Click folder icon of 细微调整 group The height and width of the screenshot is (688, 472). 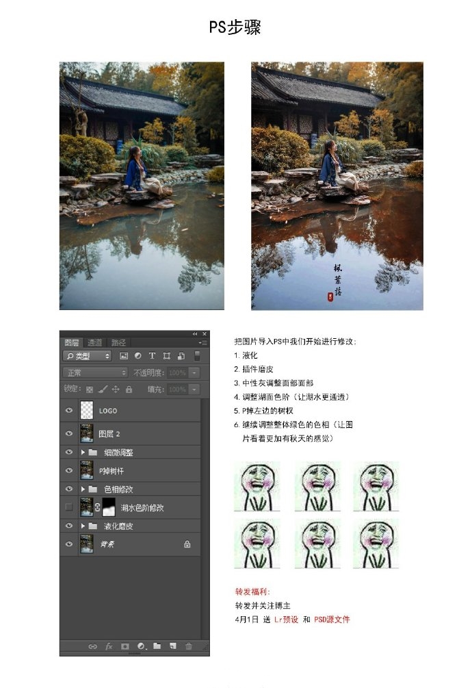point(92,452)
